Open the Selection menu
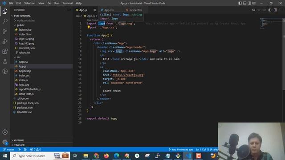The image size is (285, 160). [x=30, y=3]
